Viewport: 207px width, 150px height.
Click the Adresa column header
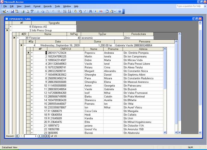click(x=143, y=49)
